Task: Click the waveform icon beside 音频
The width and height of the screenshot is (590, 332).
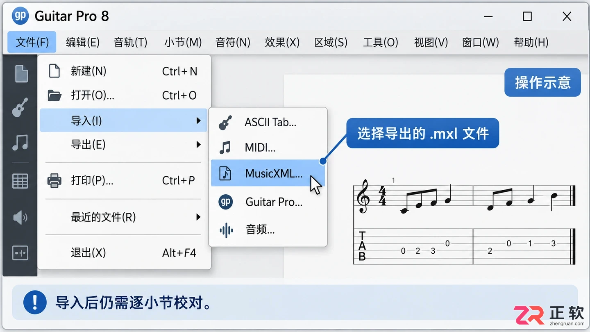Action: [x=226, y=230]
